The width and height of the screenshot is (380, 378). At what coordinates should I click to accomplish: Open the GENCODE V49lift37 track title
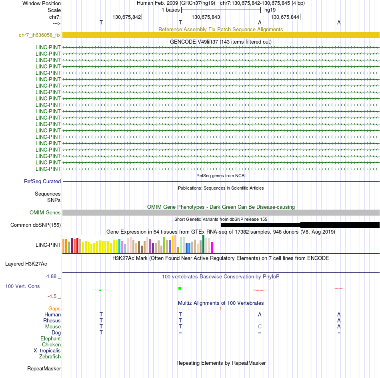220,42
